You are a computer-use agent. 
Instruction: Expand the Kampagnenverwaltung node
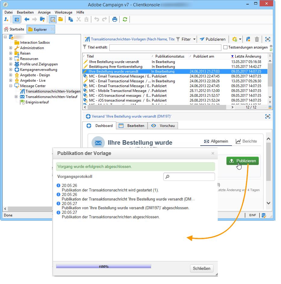pyautogui.click(x=11, y=70)
